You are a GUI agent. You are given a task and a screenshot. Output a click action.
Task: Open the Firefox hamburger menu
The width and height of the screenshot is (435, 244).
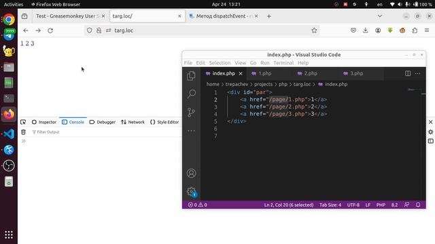point(427,30)
